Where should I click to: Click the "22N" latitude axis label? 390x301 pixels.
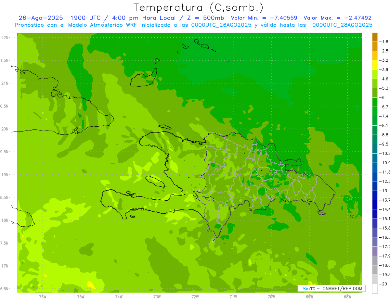pos(5,38)
